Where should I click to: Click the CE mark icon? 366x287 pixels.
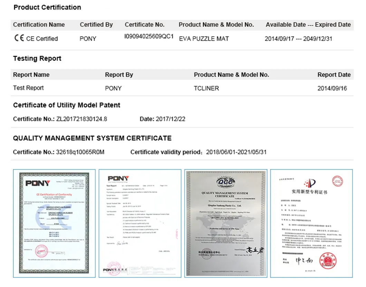19,38
